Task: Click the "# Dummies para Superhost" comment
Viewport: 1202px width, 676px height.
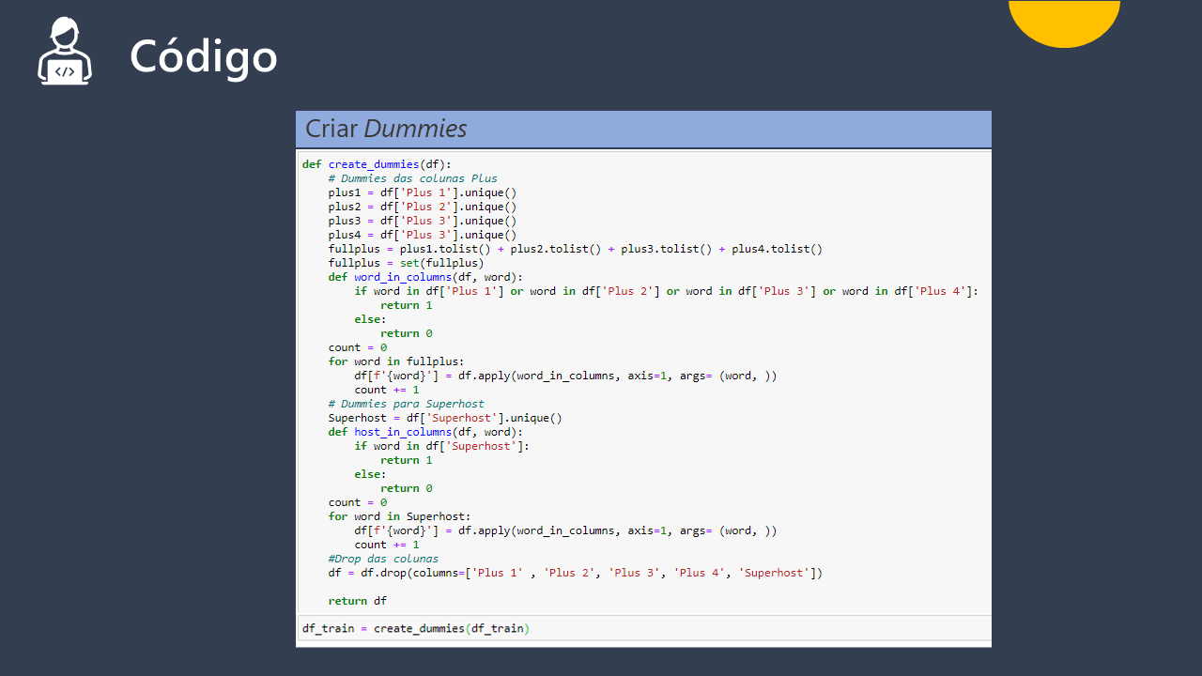Action: point(407,404)
